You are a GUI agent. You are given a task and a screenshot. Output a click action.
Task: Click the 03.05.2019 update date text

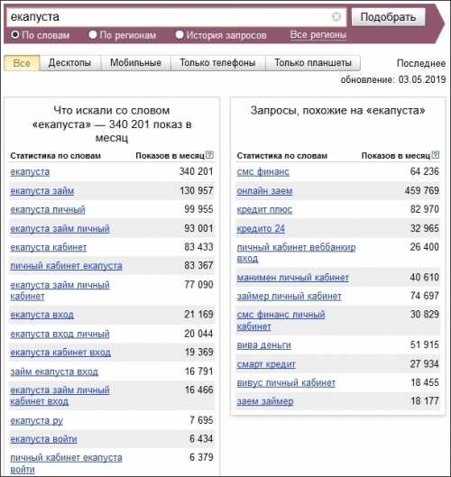tap(422, 80)
